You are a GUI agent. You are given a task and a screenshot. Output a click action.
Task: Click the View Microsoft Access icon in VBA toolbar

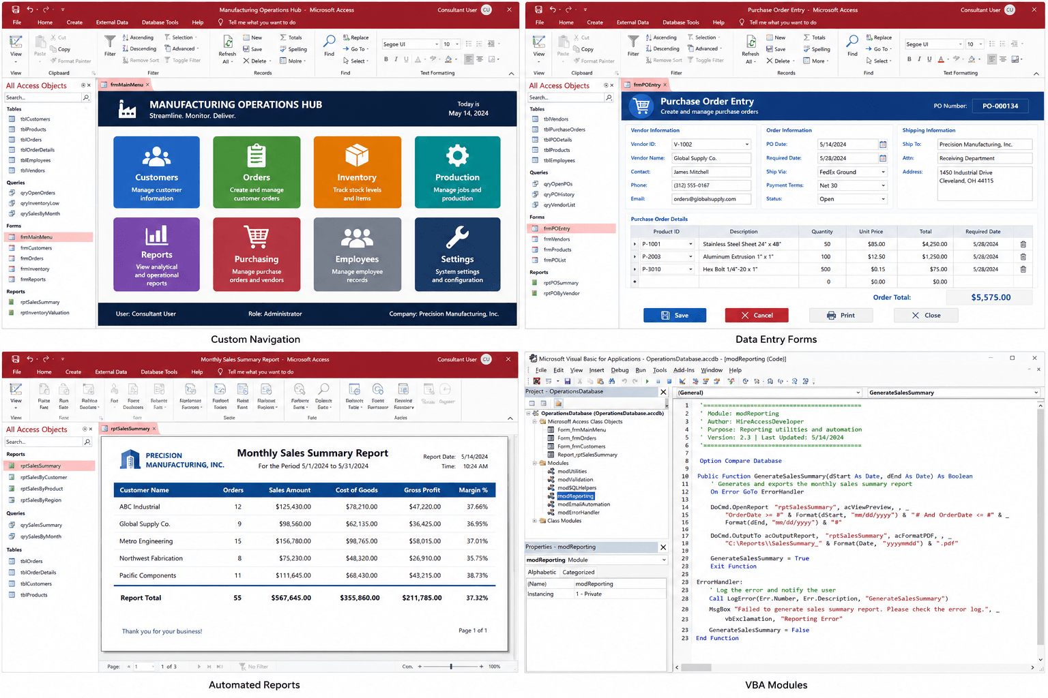(x=537, y=382)
